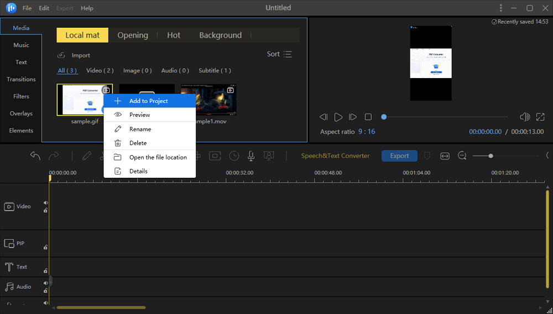Image resolution: width=553 pixels, height=314 pixels.
Task: Click the timeline zoom slider handle
Action: coord(491,156)
